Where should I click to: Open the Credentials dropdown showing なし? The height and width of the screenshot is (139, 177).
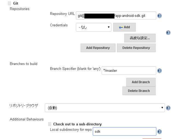click(x=93, y=27)
